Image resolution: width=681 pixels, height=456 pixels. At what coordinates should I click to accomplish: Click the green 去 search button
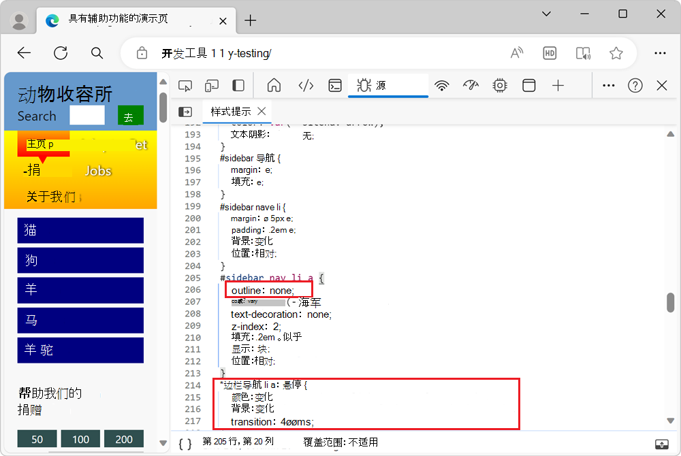(130, 116)
